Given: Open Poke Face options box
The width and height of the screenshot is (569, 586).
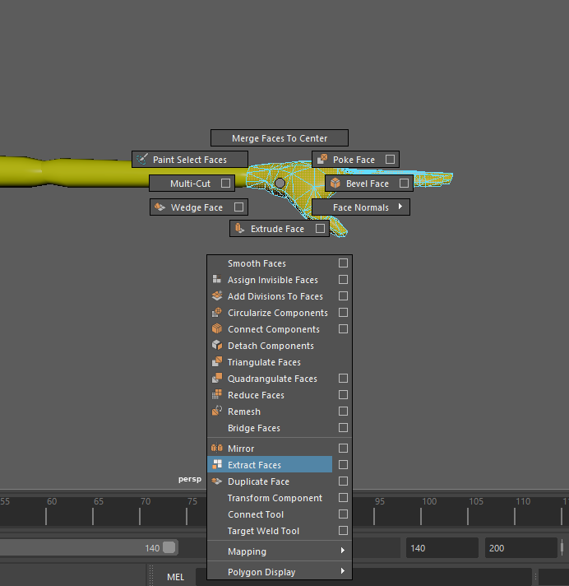Looking at the screenshot, I should (391, 159).
